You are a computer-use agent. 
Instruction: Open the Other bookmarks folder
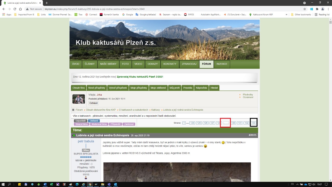[301, 15]
